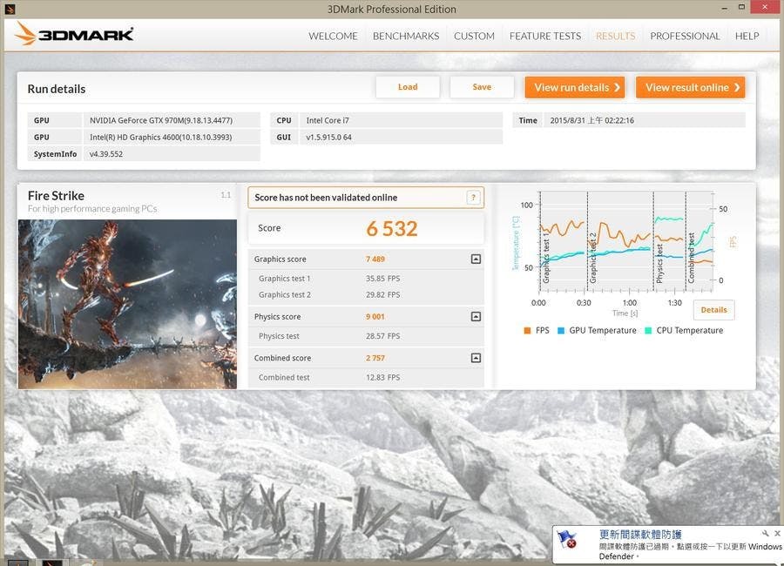Switch to the FEATURE TESTS tab
Screen dimensions: 784x566
544,36
